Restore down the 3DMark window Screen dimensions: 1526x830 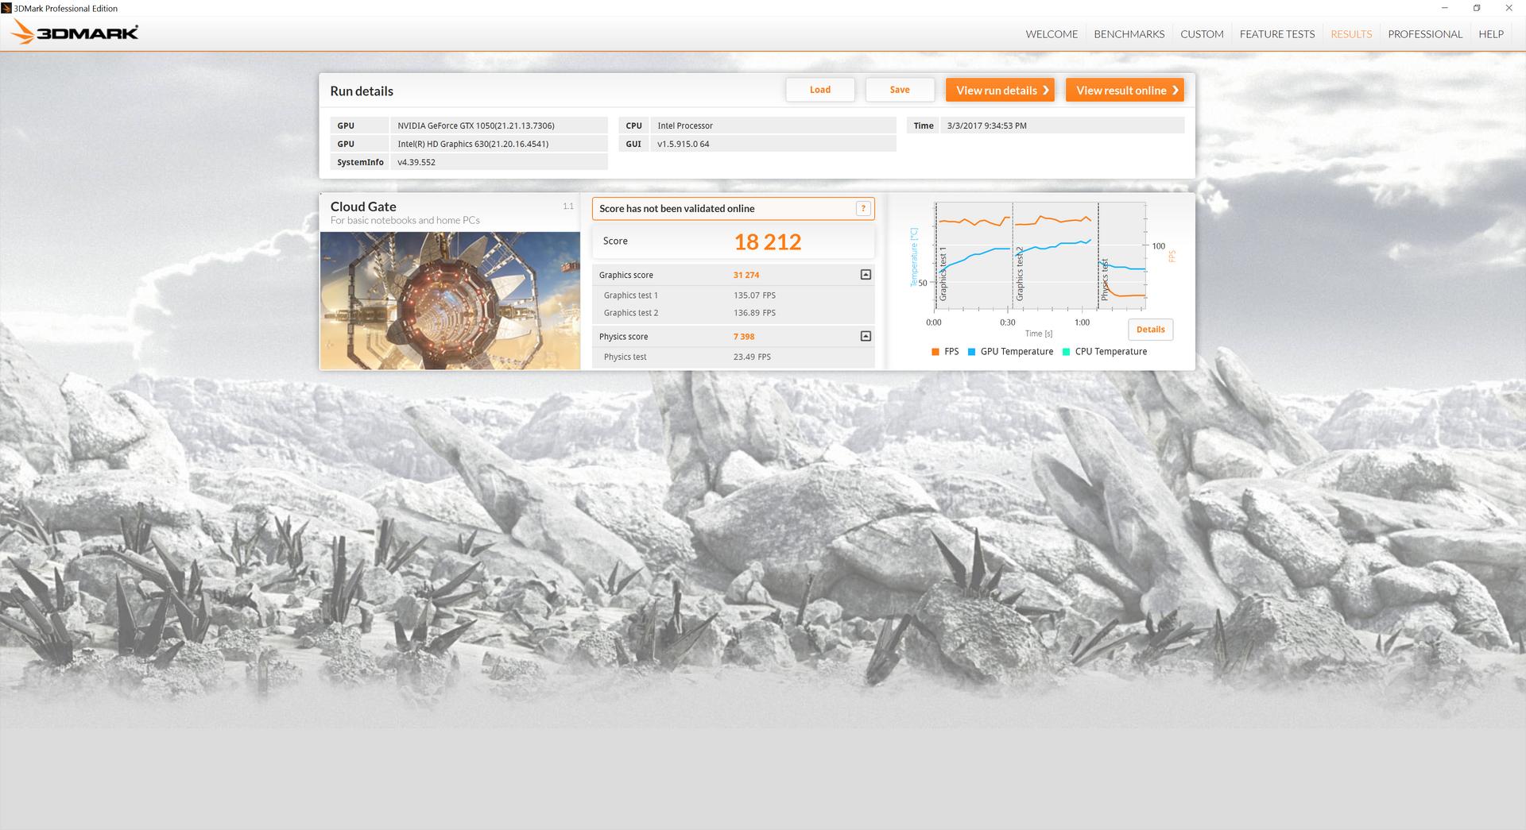coord(1477,8)
